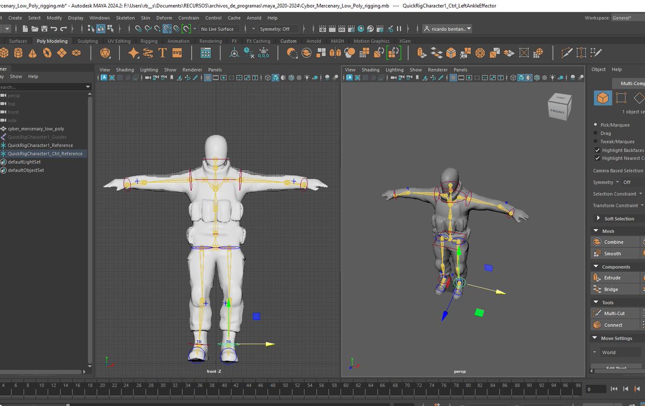Click the Multi-Cut tool icon
The image size is (645, 406).
pos(597,313)
